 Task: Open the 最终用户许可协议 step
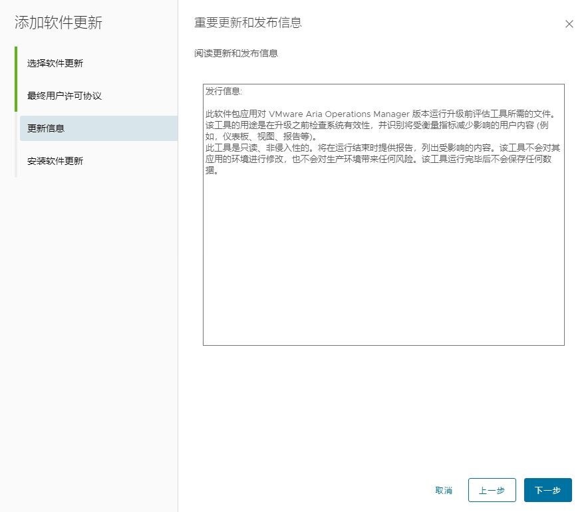pyautogui.click(x=65, y=96)
